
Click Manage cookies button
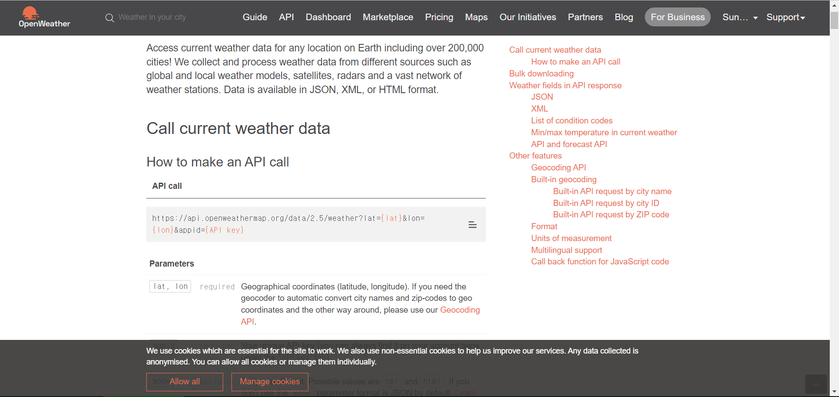point(270,382)
